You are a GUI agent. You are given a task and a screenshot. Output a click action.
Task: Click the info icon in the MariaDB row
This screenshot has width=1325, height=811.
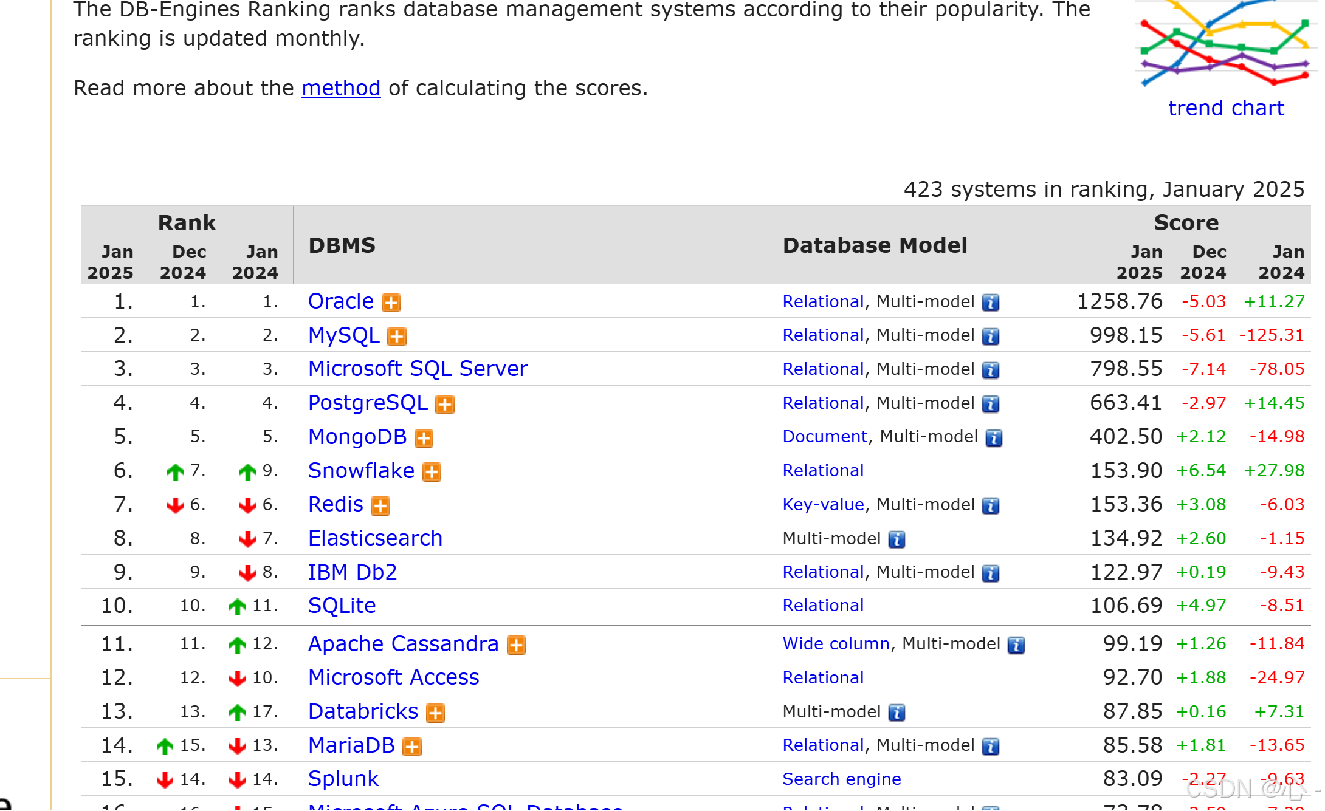coord(991,747)
